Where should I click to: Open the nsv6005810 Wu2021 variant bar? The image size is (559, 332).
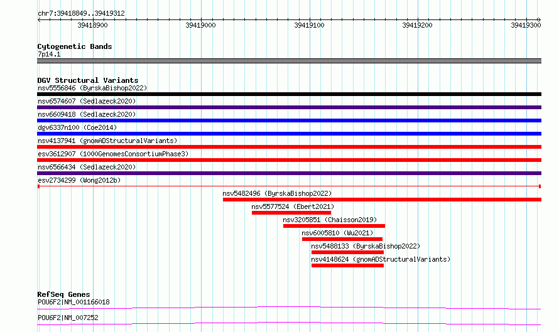pyautogui.click(x=342, y=239)
